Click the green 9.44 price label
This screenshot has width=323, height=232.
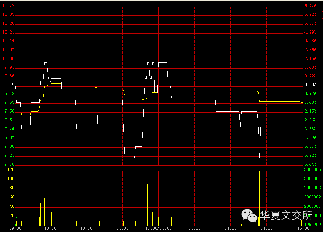(10, 129)
